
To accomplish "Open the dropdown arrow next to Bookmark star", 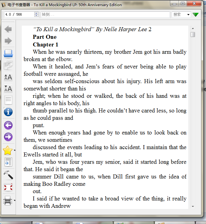I will (14, 150).
